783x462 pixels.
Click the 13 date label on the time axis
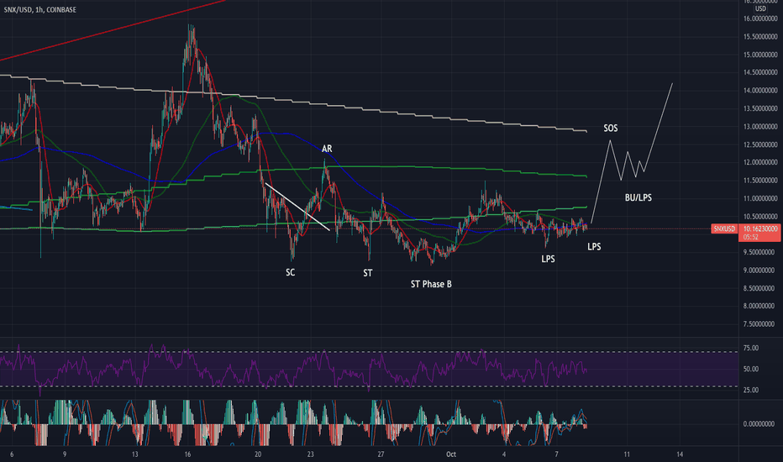point(134,454)
